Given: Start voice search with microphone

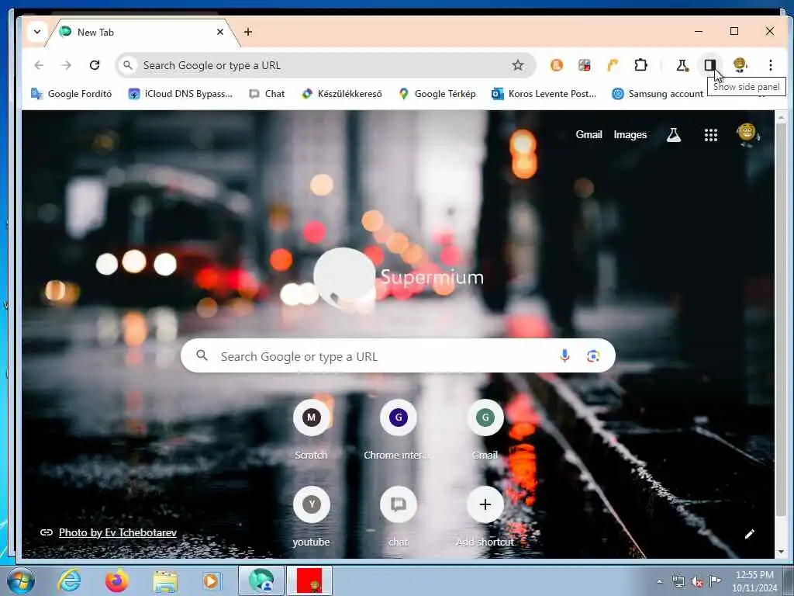Looking at the screenshot, I should pyautogui.click(x=564, y=355).
